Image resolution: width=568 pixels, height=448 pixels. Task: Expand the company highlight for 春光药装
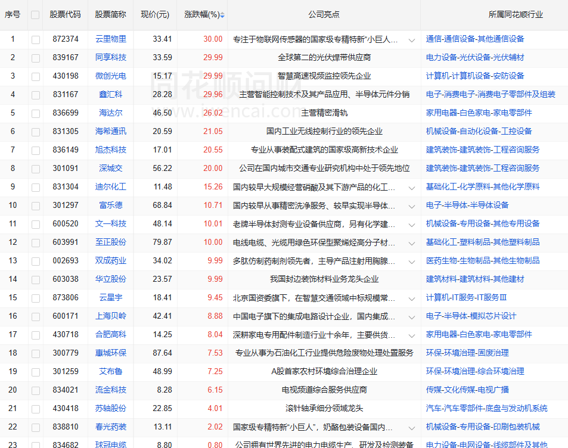coord(412,428)
